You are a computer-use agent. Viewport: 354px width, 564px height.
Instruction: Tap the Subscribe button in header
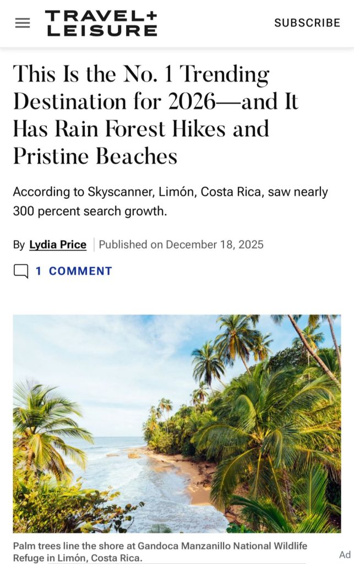pyautogui.click(x=307, y=23)
